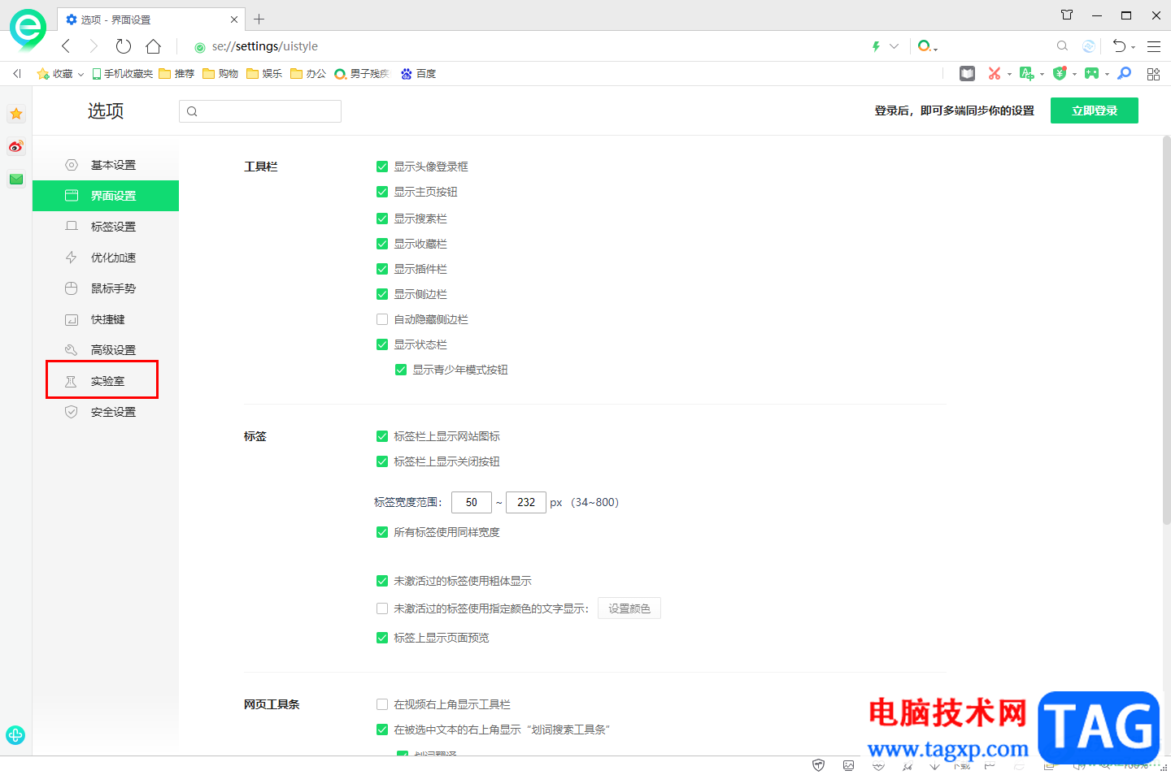The width and height of the screenshot is (1171, 775).
Task: Enable 自动隐藏侧边栏 checkbox
Action: pos(382,319)
